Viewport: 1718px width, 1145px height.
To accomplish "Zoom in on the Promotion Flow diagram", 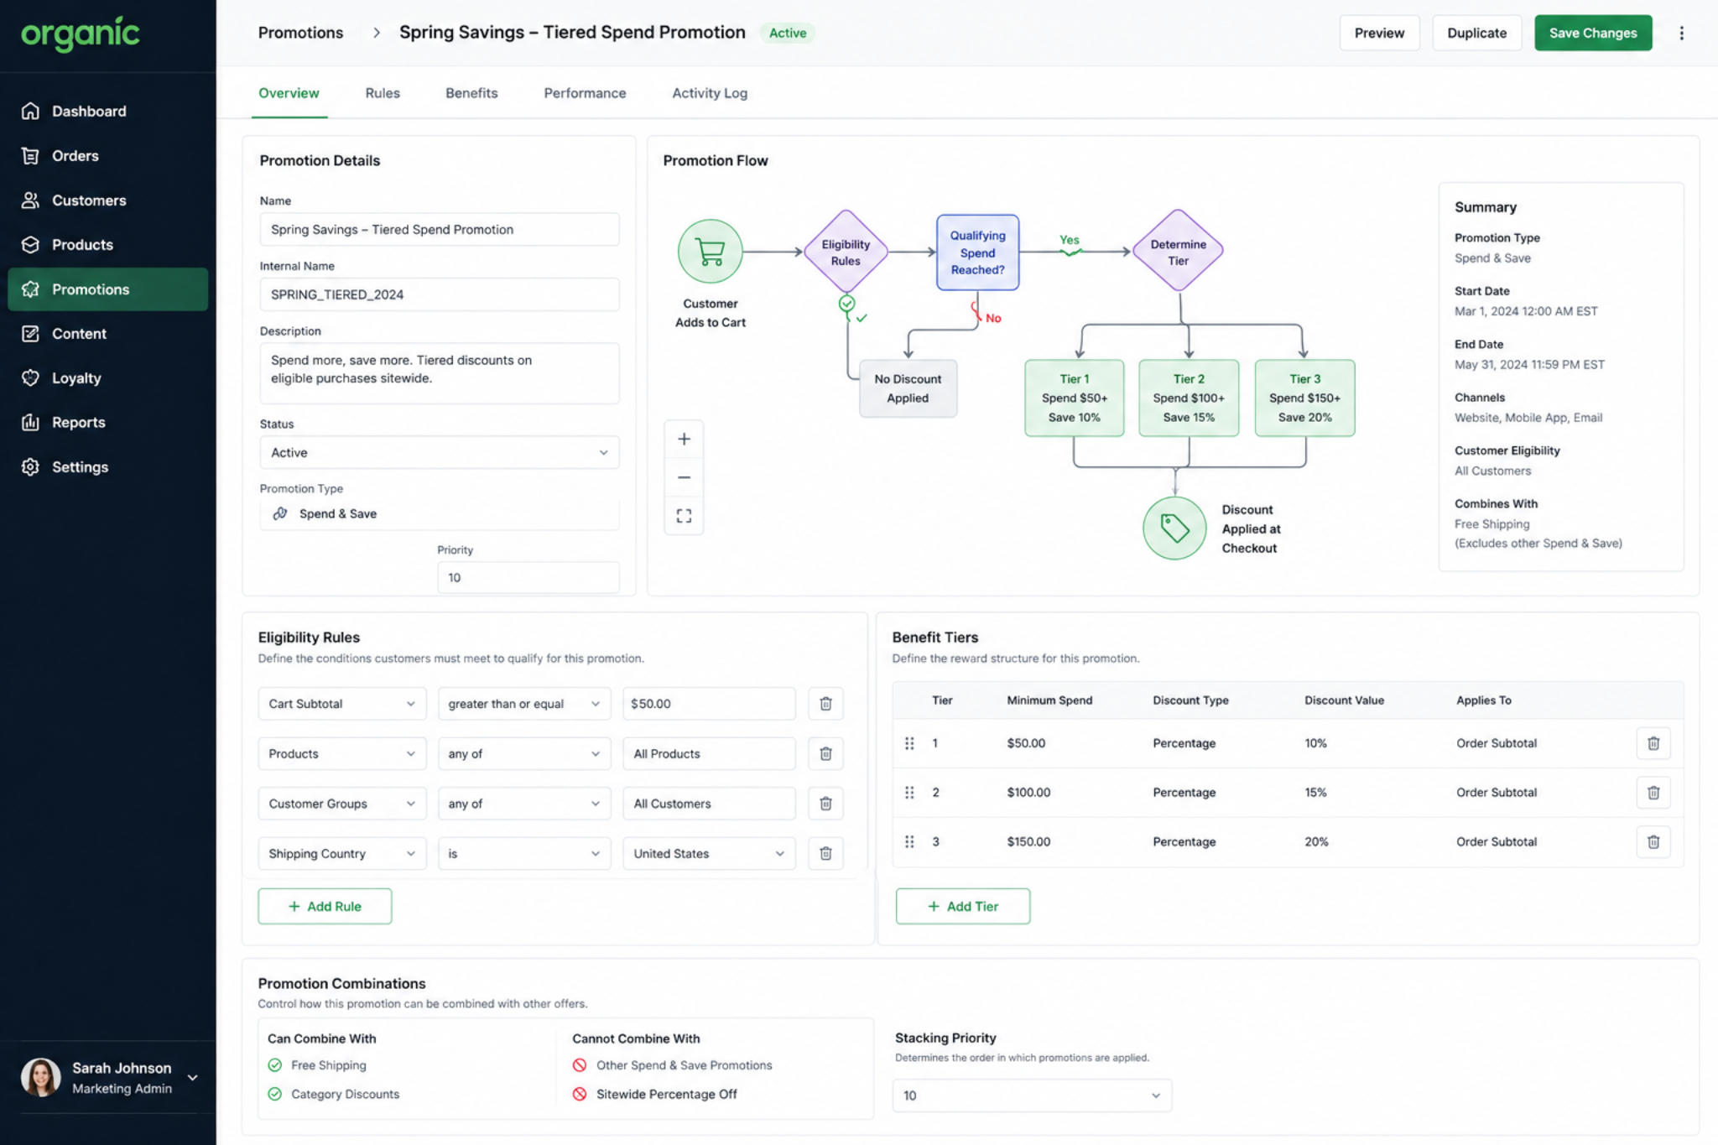I will (x=684, y=437).
